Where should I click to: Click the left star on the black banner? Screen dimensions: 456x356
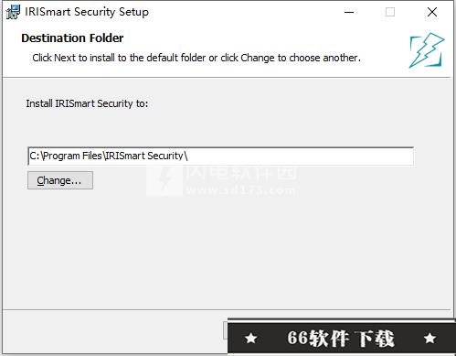coord(251,339)
